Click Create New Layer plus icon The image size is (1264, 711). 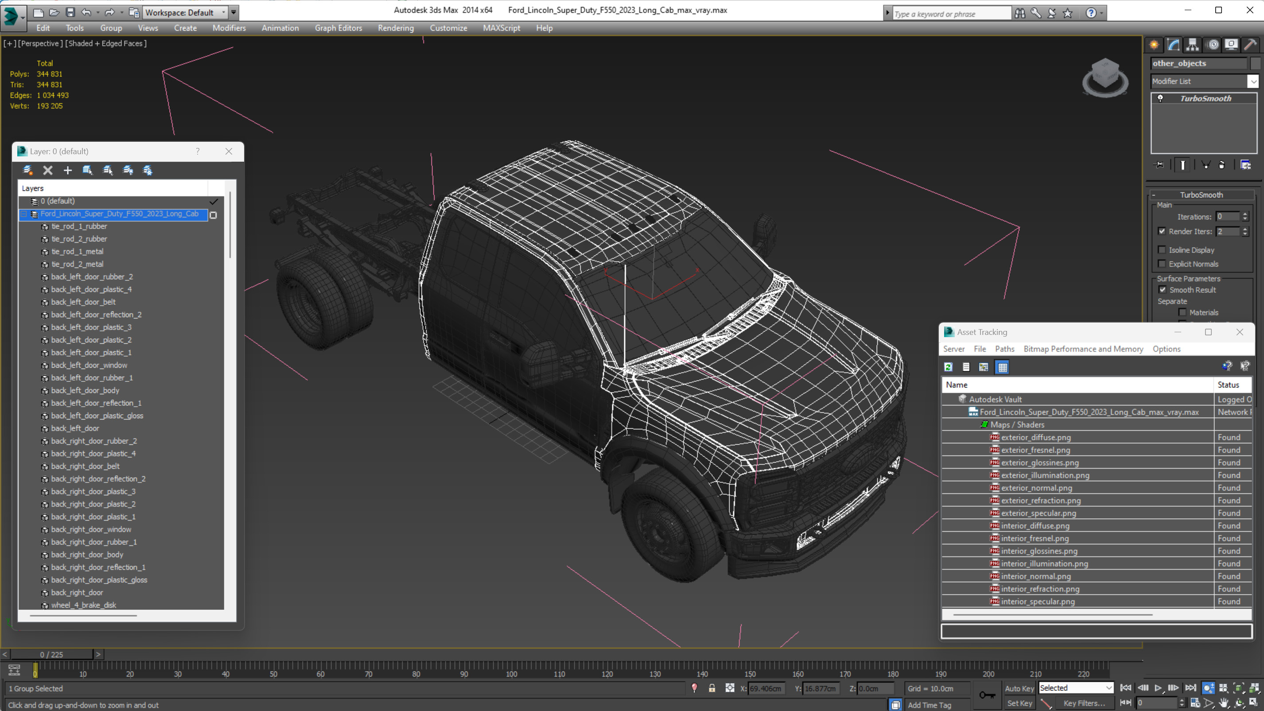[68, 170]
